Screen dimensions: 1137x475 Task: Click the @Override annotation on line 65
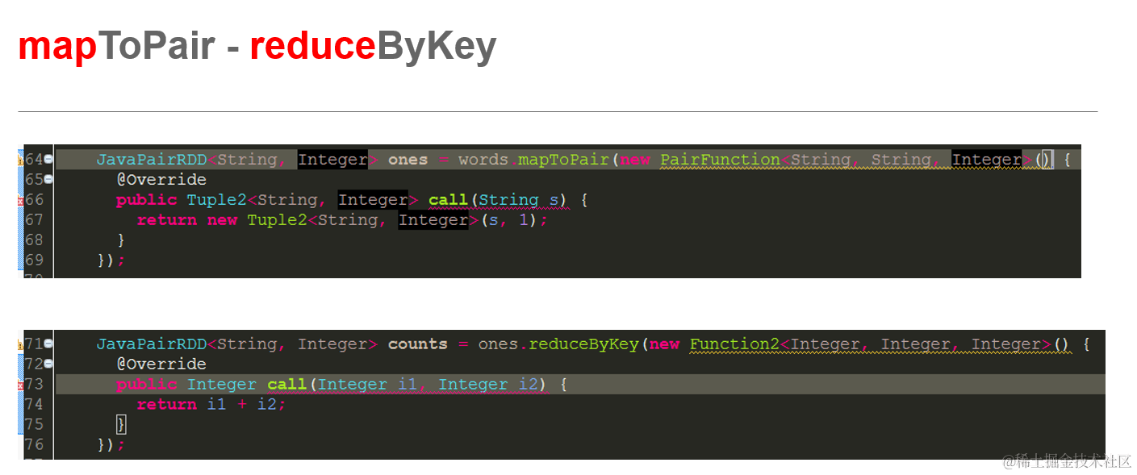[161, 180]
